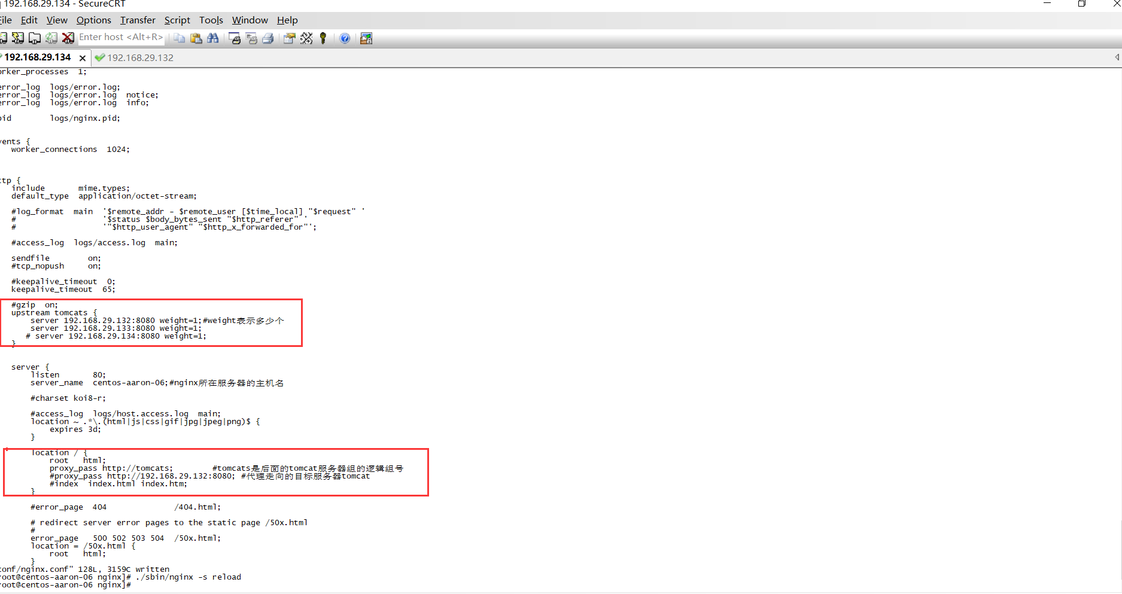
Task: Click the '#charset koi8-r;' line
Action: [68, 398]
